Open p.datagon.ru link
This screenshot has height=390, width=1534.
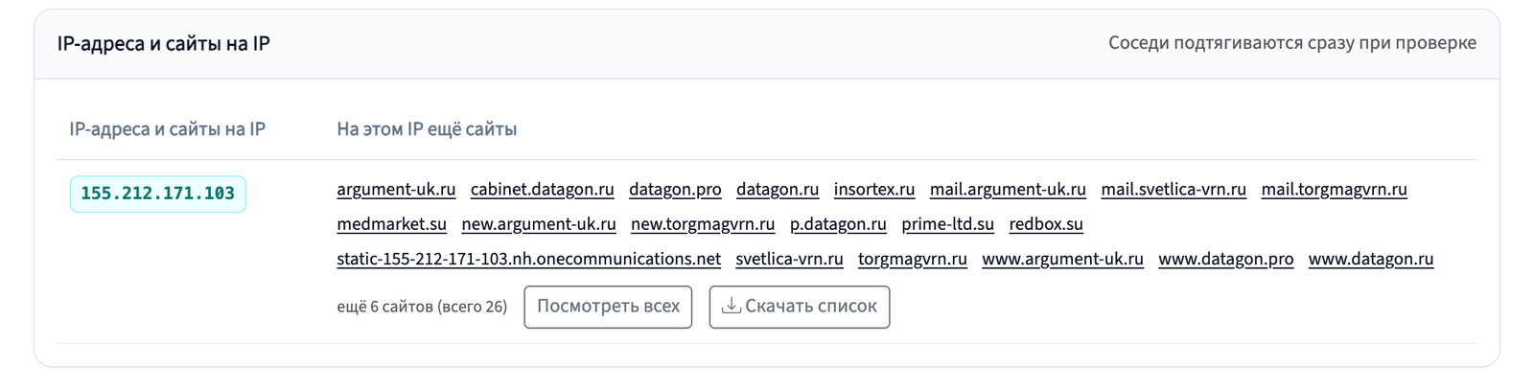838,224
